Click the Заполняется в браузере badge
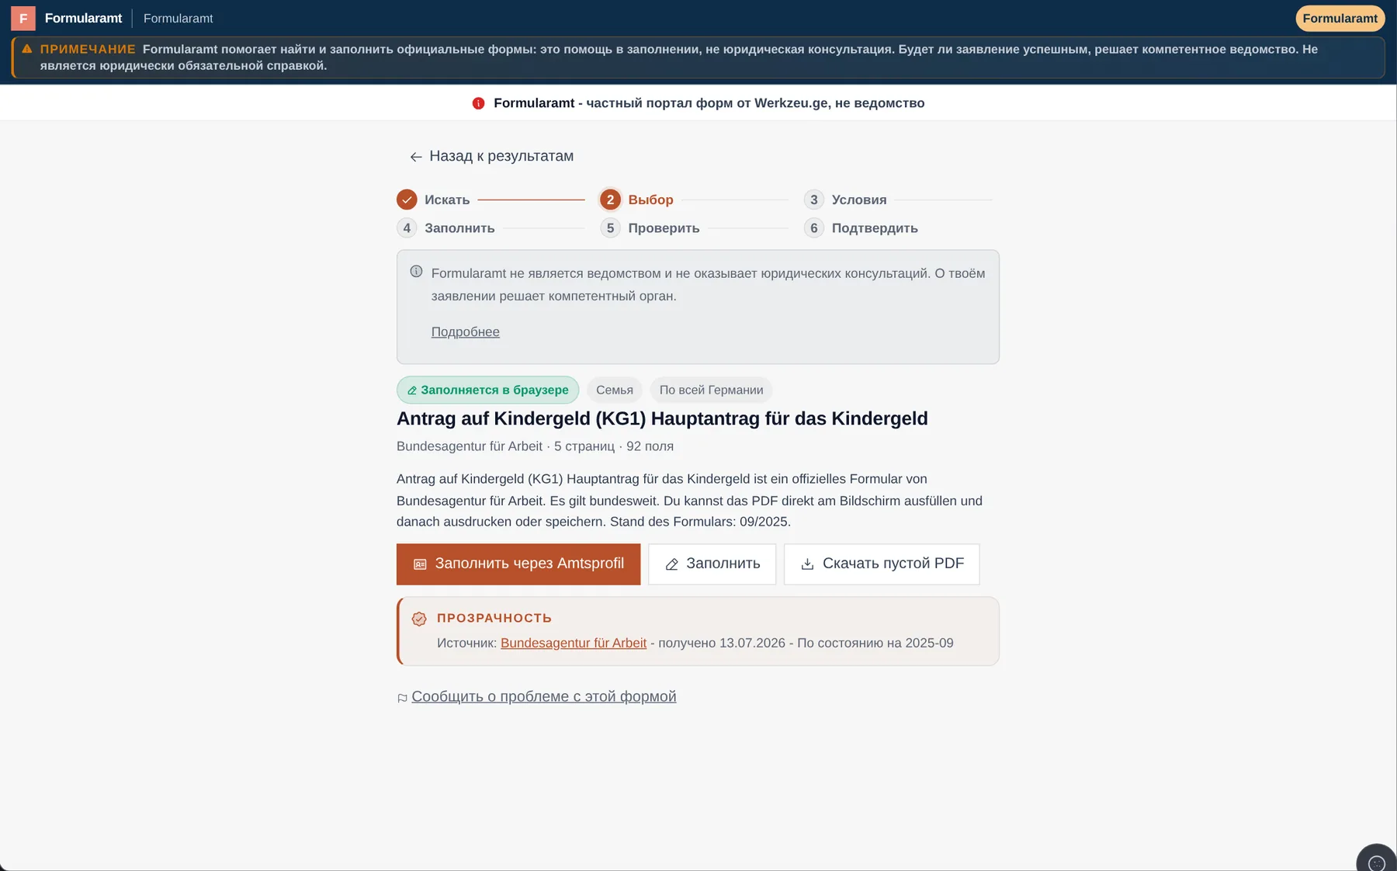The image size is (1397, 871). click(487, 390)
